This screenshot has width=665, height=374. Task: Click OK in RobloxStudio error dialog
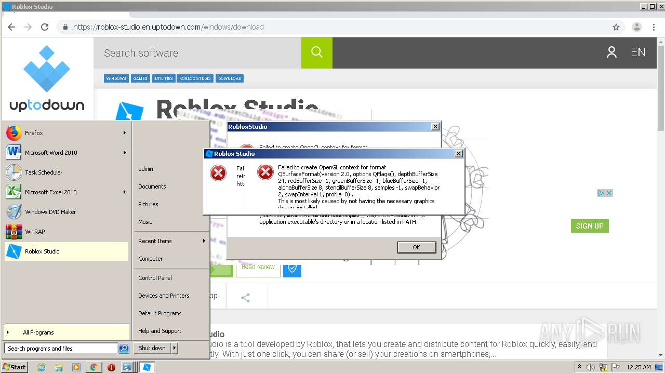click(416, 247)
